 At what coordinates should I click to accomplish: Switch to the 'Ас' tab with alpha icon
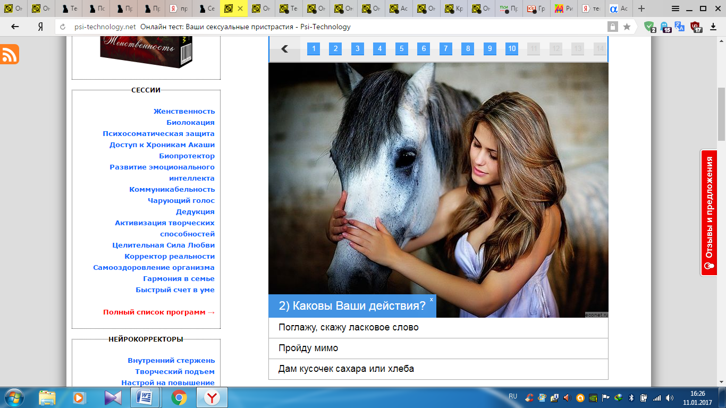[619, 8]
